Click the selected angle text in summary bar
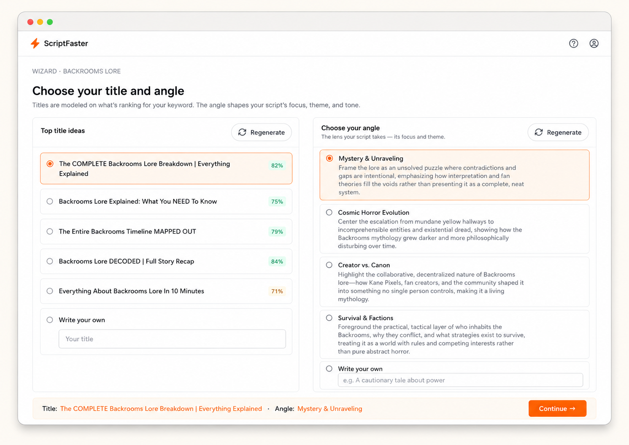This screenshot has height=445, width=629. point(330,409)
